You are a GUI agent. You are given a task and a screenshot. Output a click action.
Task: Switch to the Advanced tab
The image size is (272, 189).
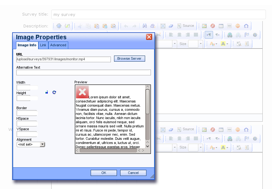click(x=58, y=45)
